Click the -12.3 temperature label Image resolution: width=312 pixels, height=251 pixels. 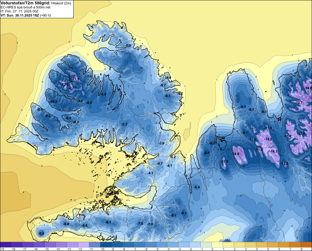coord(284,163)
